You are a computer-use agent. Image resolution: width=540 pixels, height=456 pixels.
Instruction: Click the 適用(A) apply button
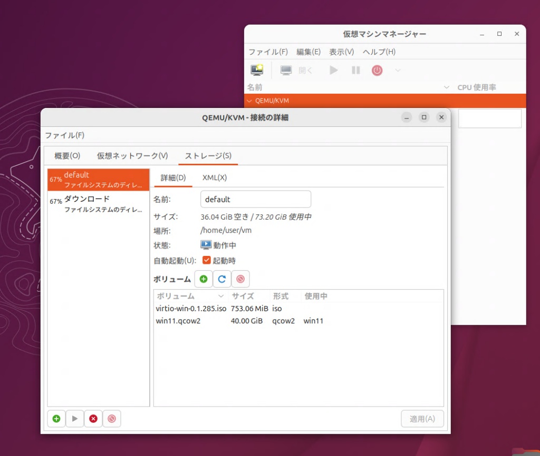tap(422, 419)
